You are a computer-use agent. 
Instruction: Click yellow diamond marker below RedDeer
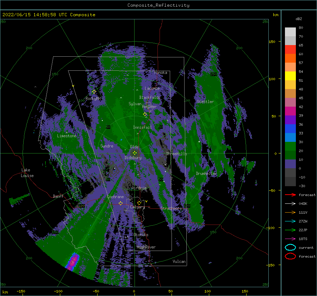145,114
